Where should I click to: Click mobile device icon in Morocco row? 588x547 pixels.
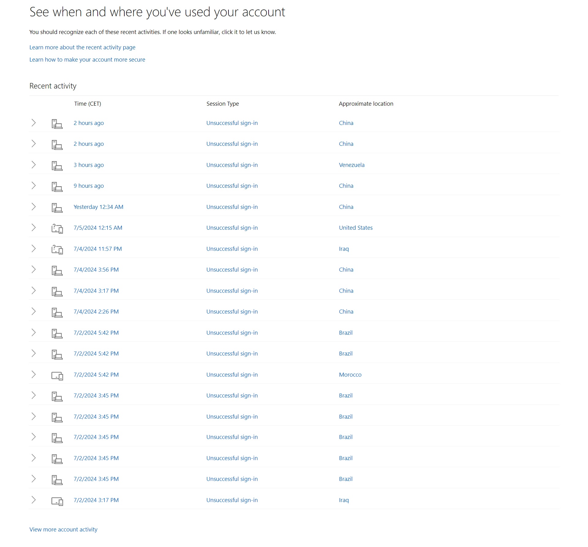click(57, 375)
